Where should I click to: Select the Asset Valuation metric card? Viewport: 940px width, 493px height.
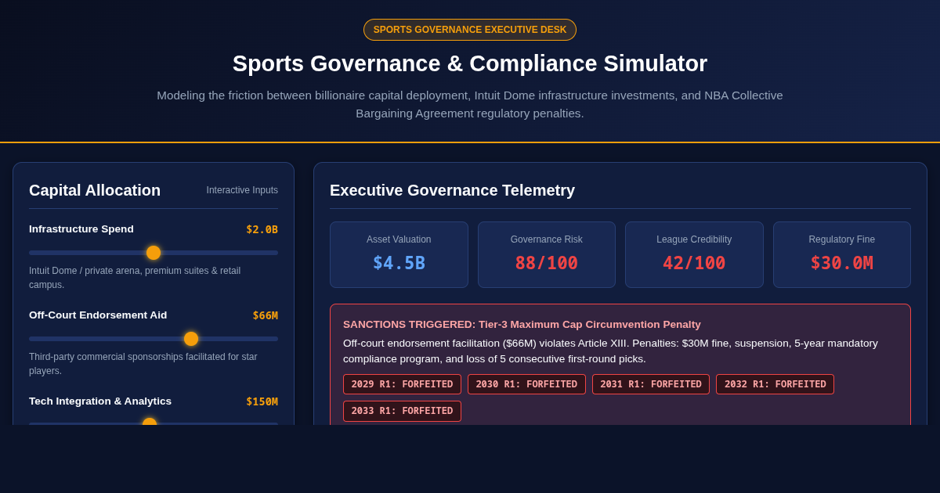[x=399, y=254]
